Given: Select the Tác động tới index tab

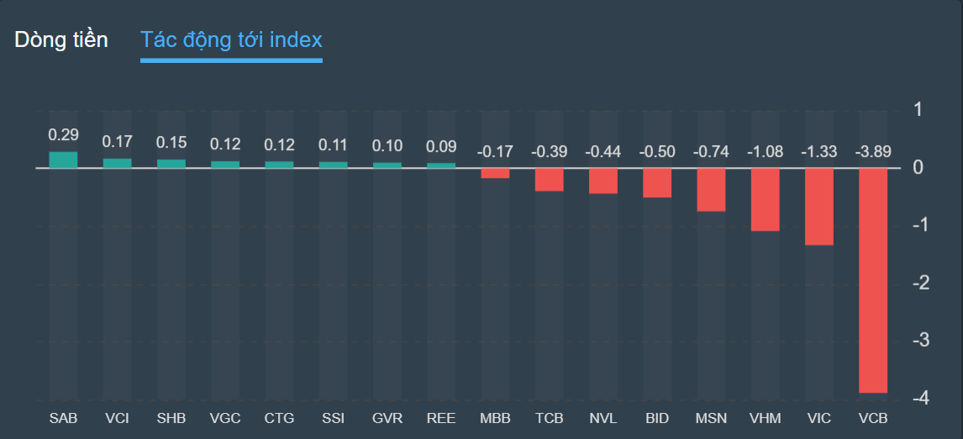Looking at the screenshot, I should (x=231, y=39).
